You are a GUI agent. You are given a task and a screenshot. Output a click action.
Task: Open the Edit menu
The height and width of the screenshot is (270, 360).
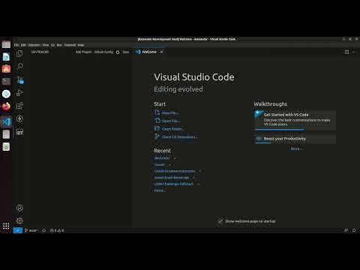click(x=23, y=45)
